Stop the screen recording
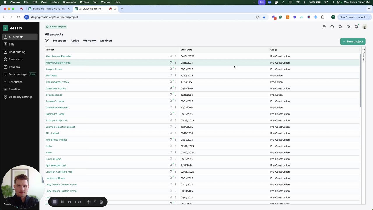 pos(54,202)
